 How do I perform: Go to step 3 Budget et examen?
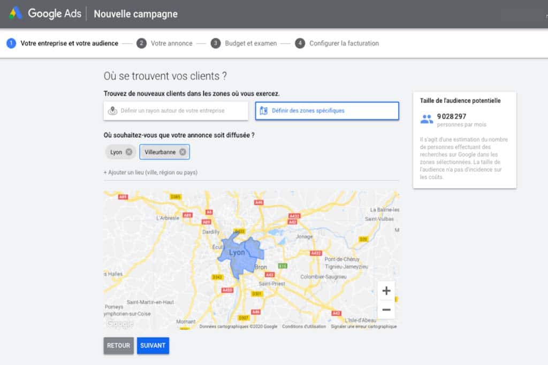[x=243, y=43]
